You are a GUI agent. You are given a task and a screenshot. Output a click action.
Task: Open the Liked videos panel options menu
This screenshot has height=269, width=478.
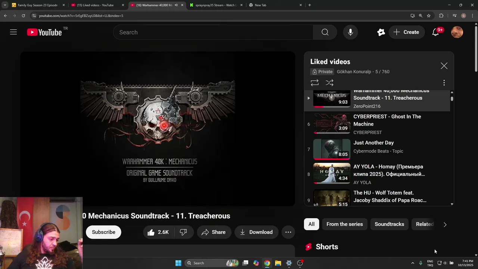pos(444,83)
